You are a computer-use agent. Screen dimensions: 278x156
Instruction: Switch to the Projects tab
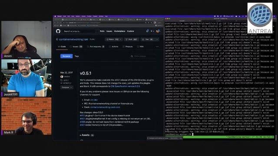(128, 46)
